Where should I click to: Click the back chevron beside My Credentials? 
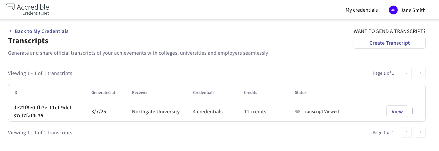click(x=10, y=31)
